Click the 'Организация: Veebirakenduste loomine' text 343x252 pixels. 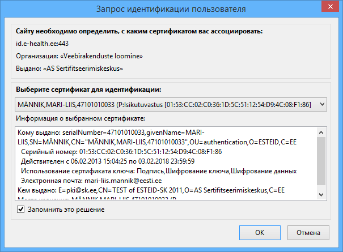pos(79,56)
